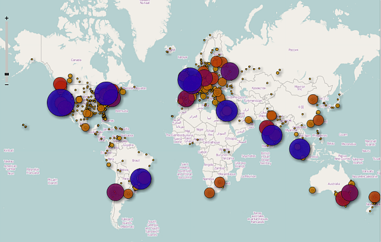Click the plus zoom-in button
Viewport: 381px width, 242px height.
7,18
